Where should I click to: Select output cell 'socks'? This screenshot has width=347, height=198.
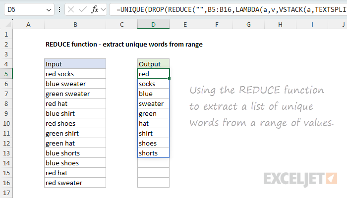tap(153, 84)
